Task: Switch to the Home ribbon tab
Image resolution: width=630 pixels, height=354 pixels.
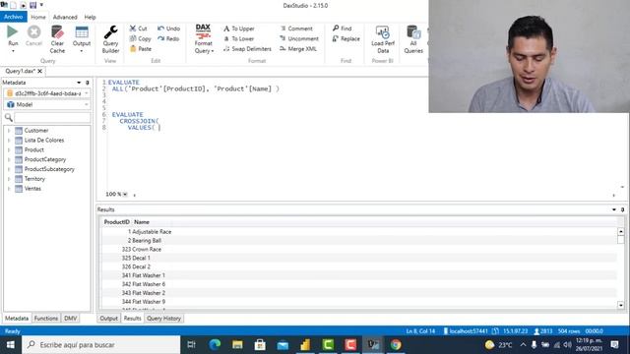Action: [x=38, y=17]
